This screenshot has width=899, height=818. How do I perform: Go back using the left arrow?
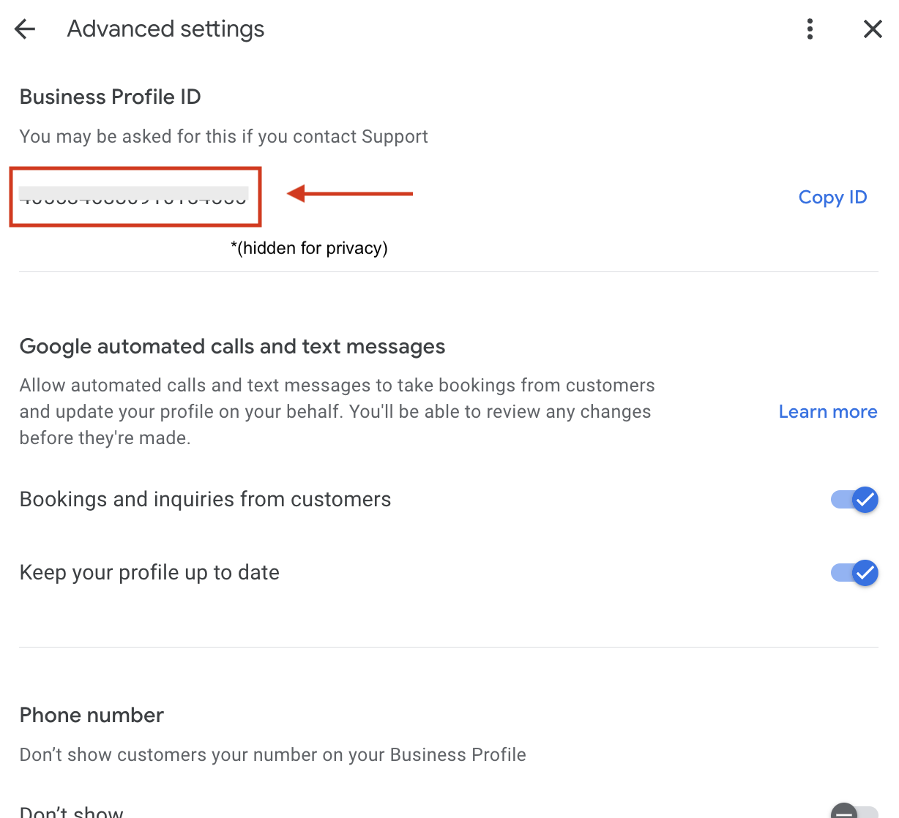25,29
